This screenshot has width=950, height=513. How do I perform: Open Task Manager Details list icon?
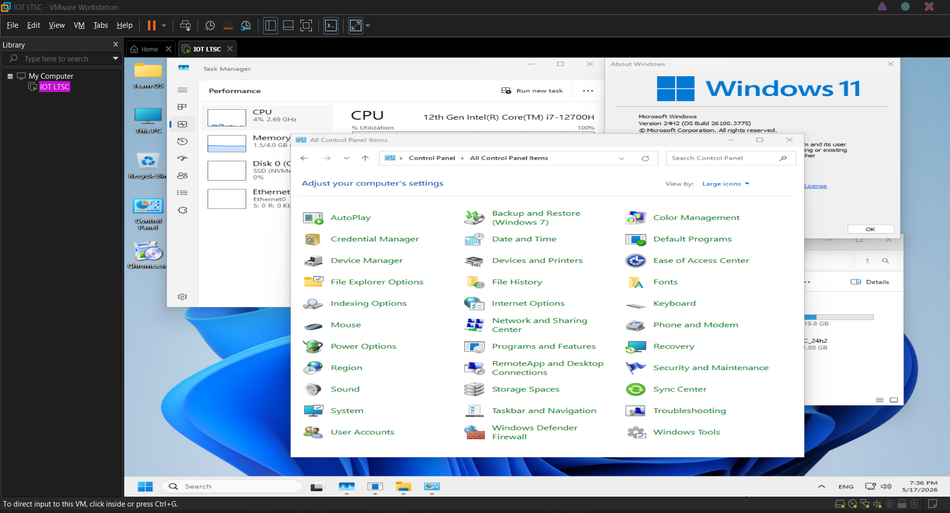(x=182, y=193)
